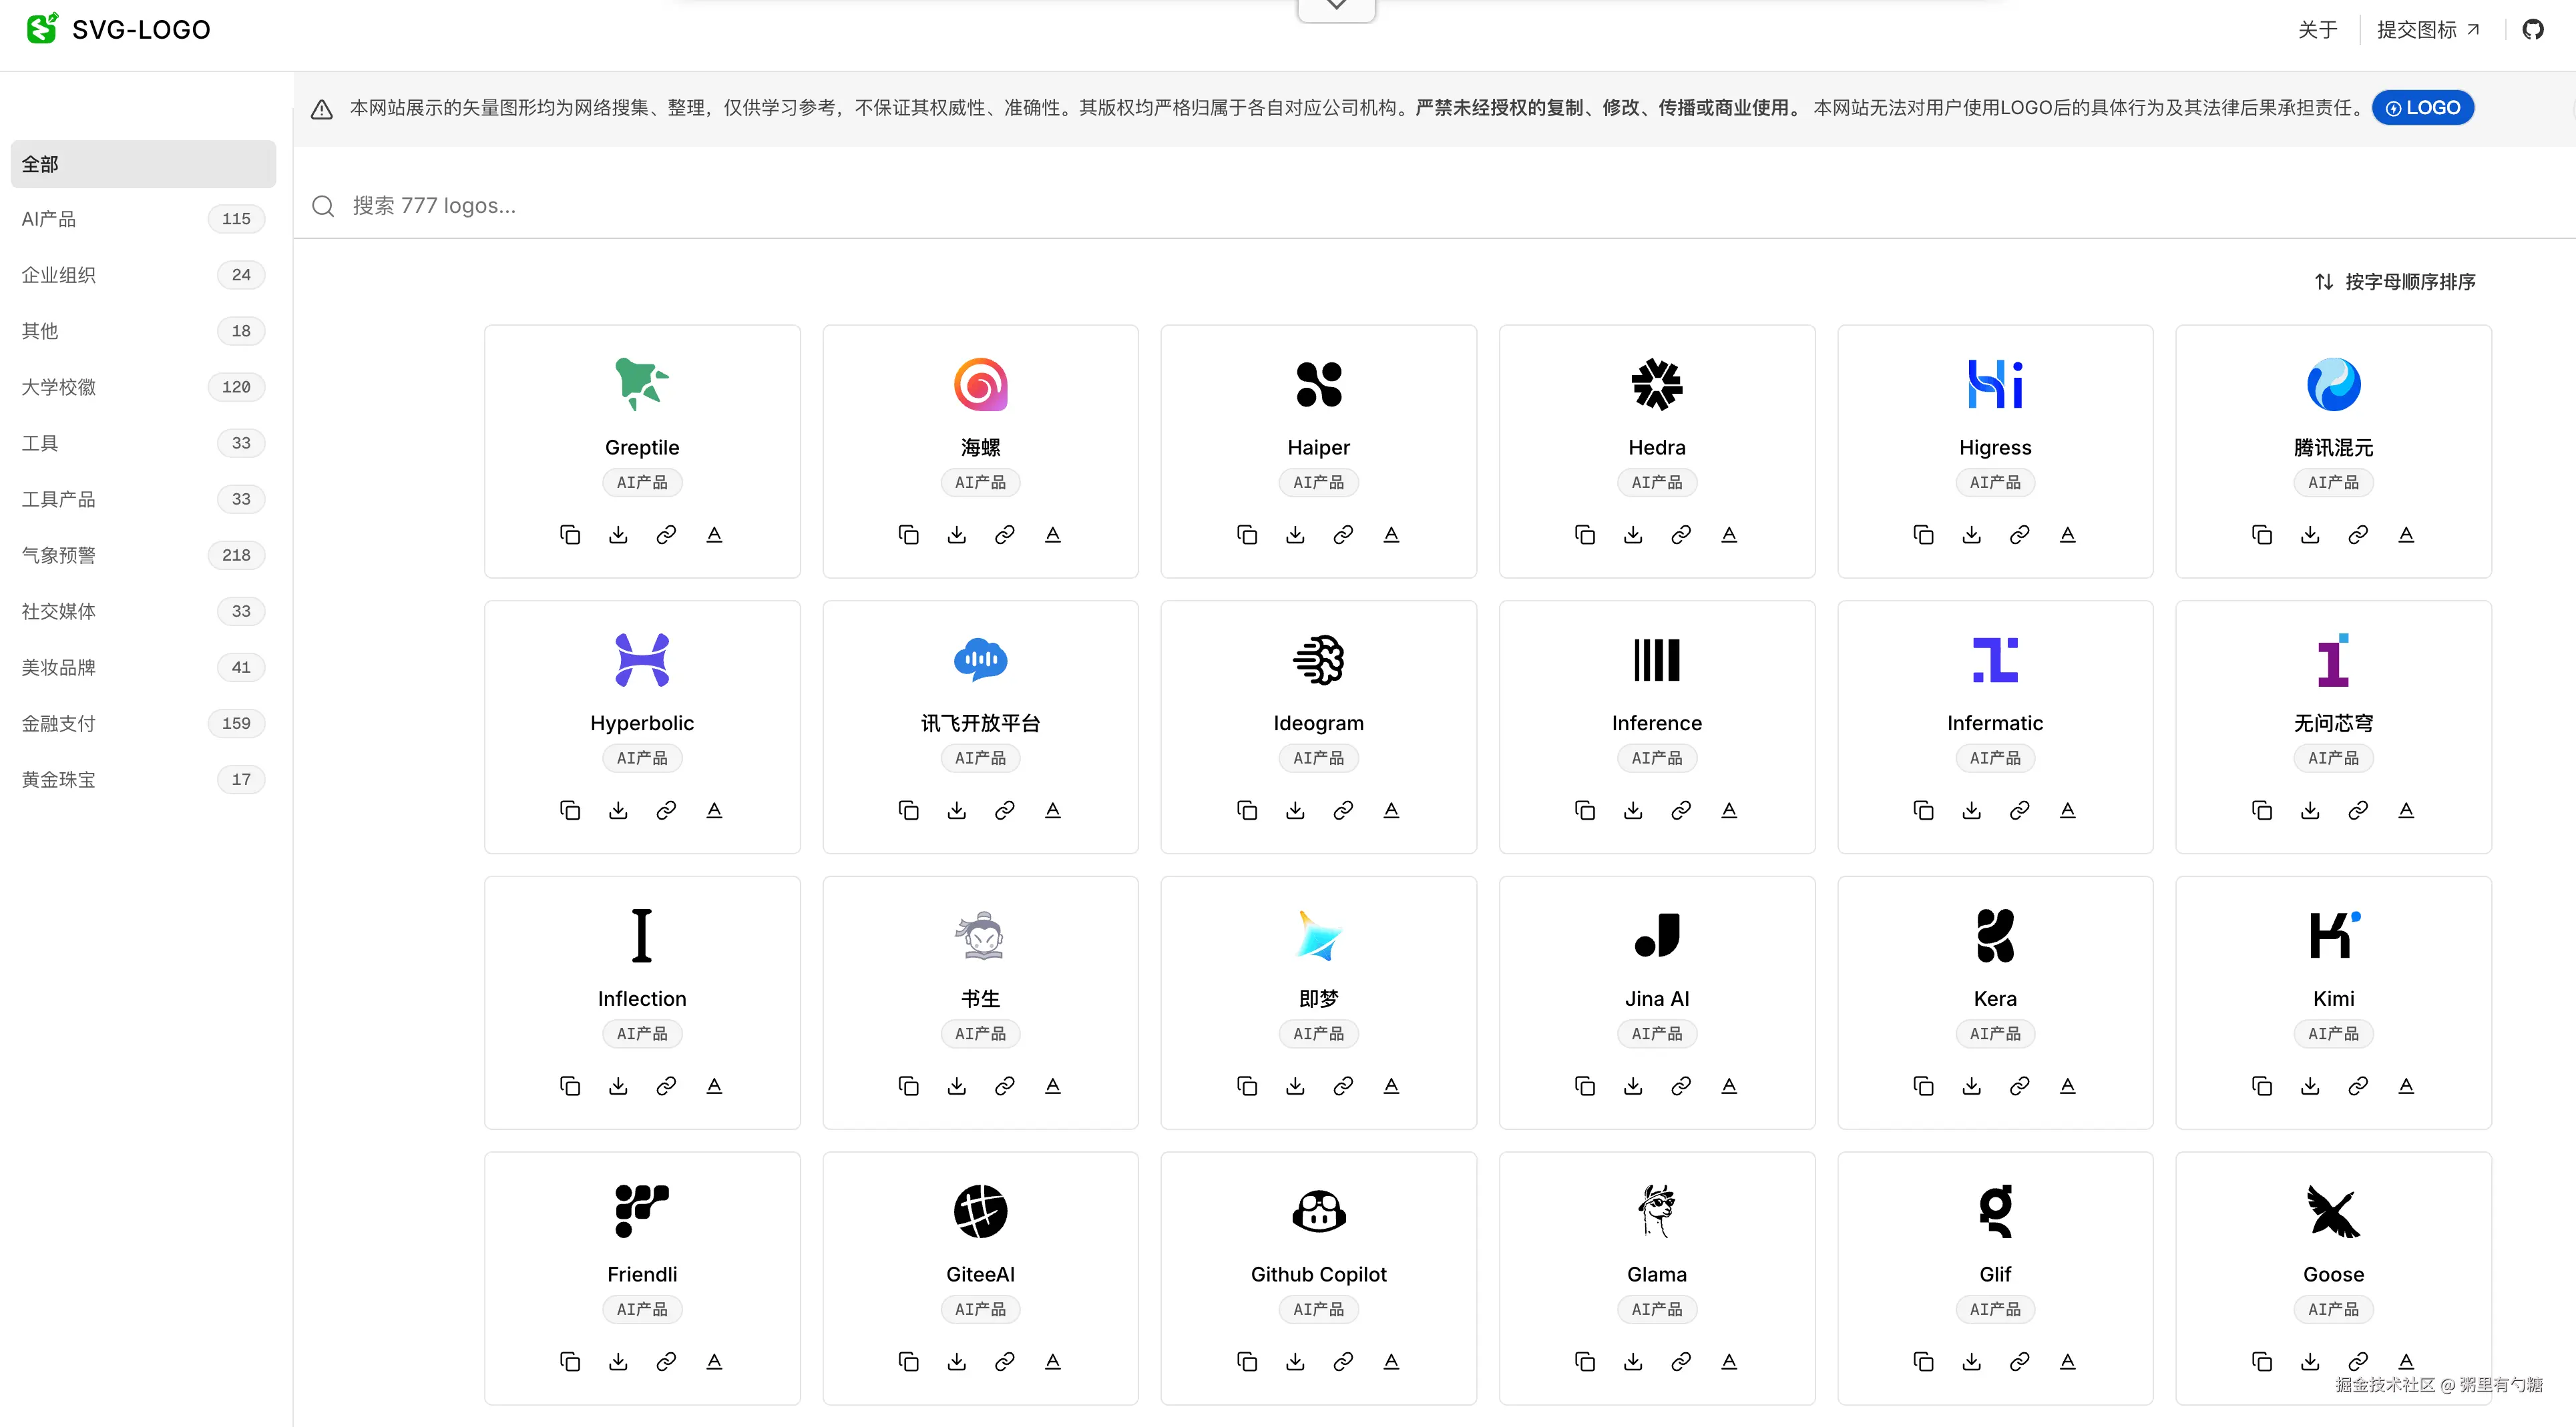The height and width of the screenshot is (1427, 2576).
Task: Copy link for Kera logo
Action: tap(2019, 1086)
